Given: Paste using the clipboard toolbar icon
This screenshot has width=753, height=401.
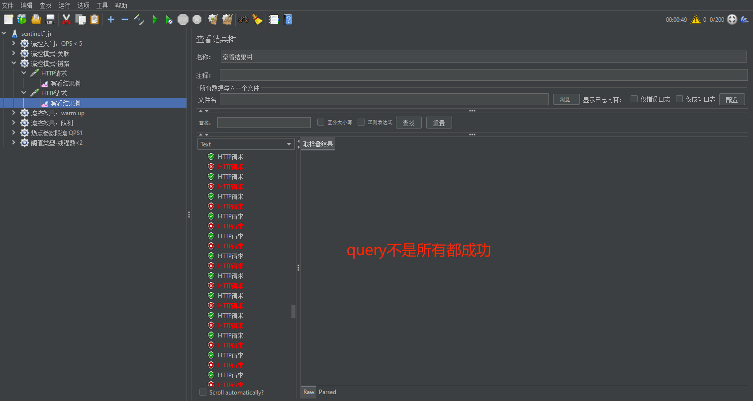Looking at the screenshot, I should point(94,19).
